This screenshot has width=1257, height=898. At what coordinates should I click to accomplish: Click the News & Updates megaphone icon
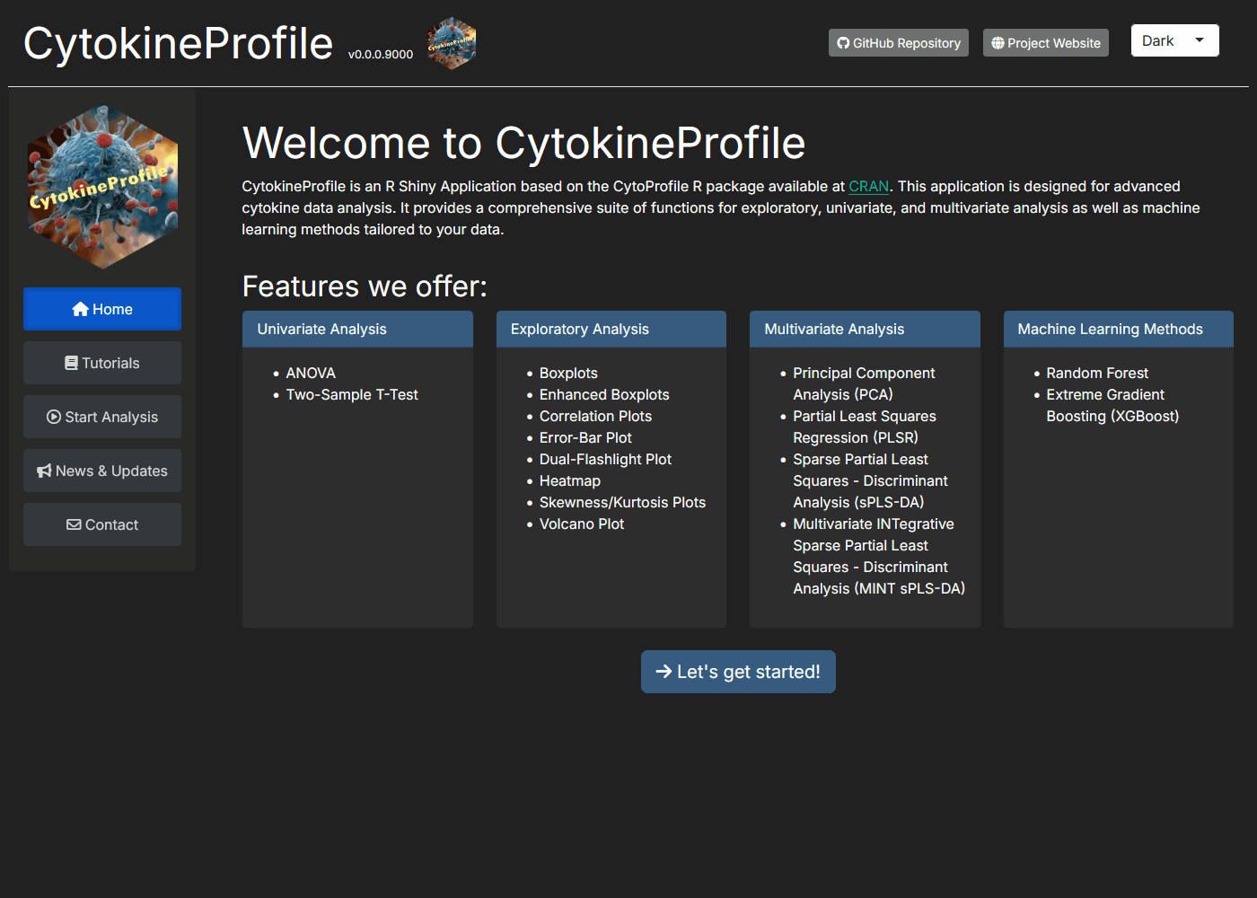[44, 471]
